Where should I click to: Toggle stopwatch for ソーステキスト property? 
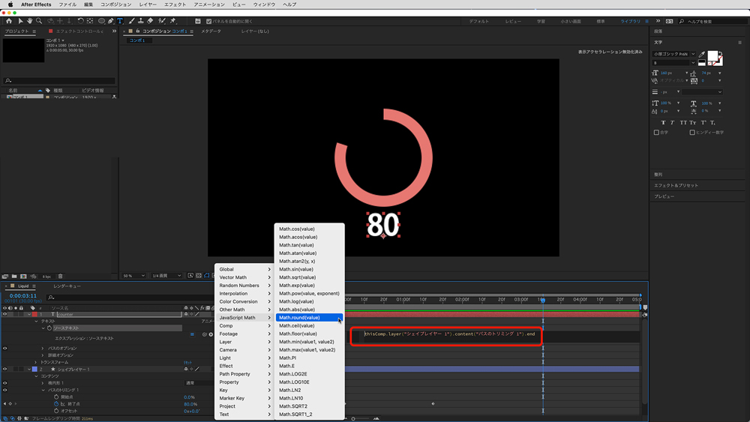[51, 328]
